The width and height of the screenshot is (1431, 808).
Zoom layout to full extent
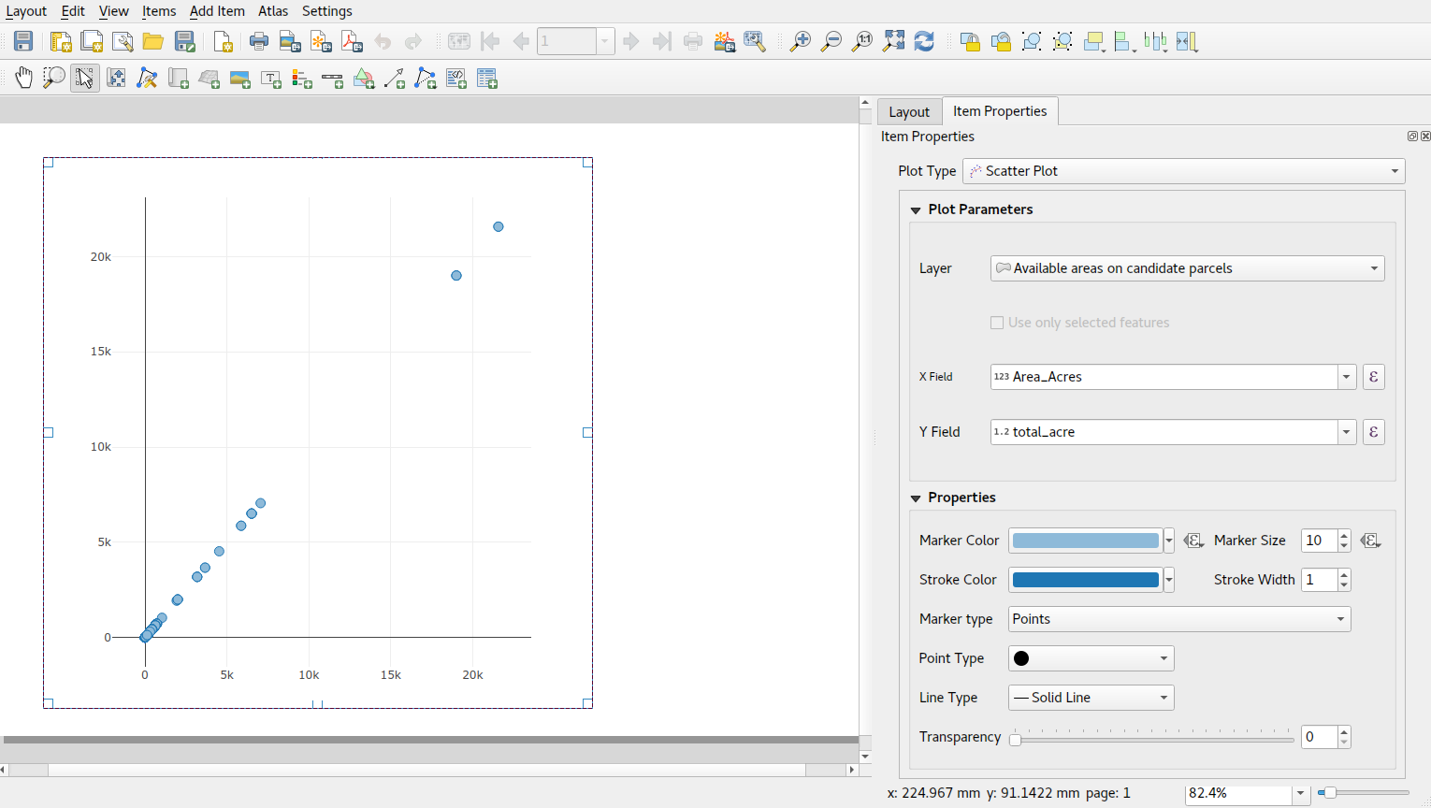892,41
